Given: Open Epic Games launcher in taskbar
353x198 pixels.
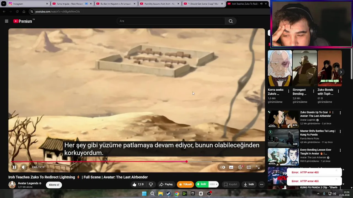Looking at the screenshot, I should 193,194.
